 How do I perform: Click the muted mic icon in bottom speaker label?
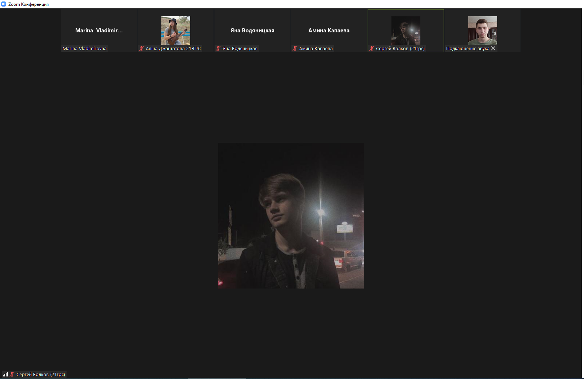tap(12, 374)
